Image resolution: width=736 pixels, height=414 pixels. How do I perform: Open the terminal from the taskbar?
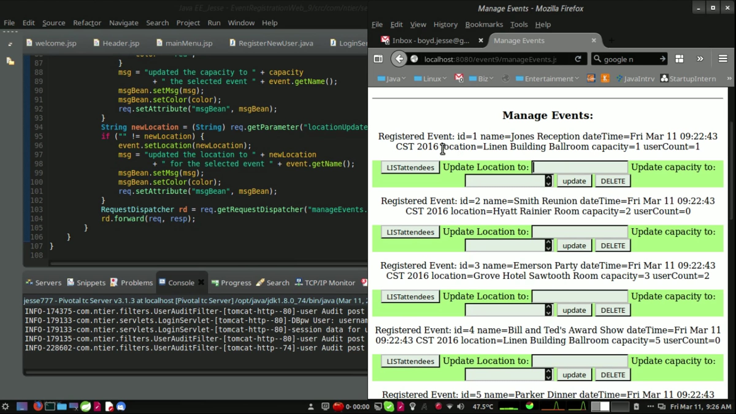pos(50,407)
